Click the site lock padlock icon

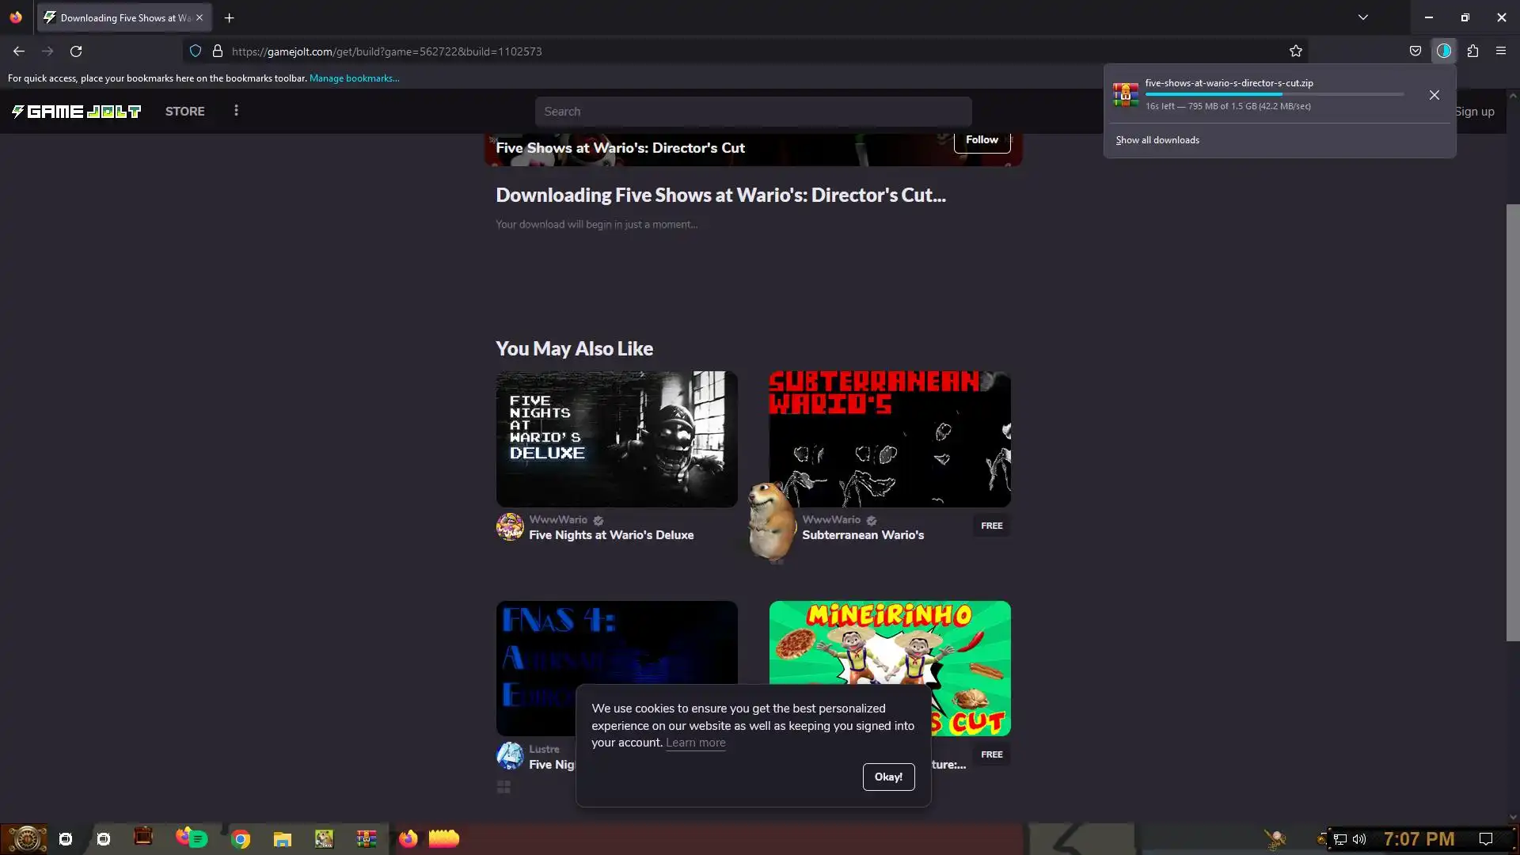tap(218, 51)
